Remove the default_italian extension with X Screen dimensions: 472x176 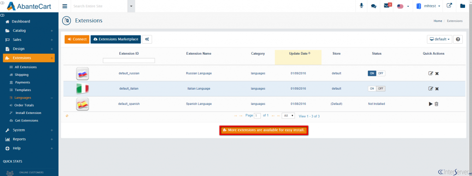click(x=437, y=89)
